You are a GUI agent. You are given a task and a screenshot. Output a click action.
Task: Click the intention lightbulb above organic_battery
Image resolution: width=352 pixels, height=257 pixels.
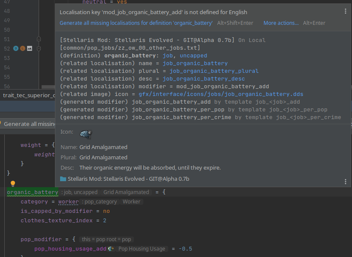(12, 183)
